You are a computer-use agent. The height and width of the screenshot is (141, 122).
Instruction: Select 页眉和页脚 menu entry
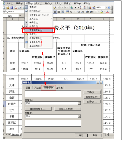39,30
